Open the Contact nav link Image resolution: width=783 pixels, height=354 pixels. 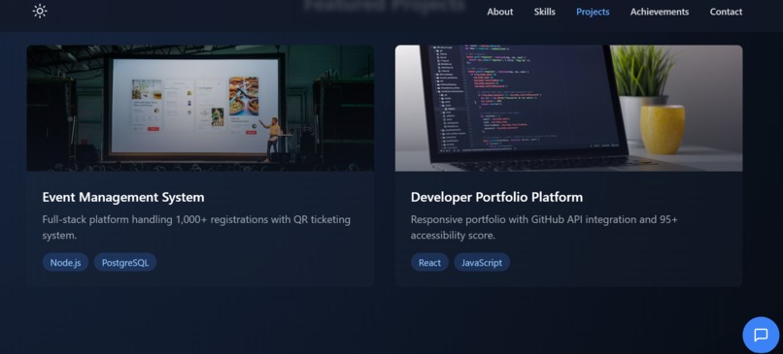[726, 12]
